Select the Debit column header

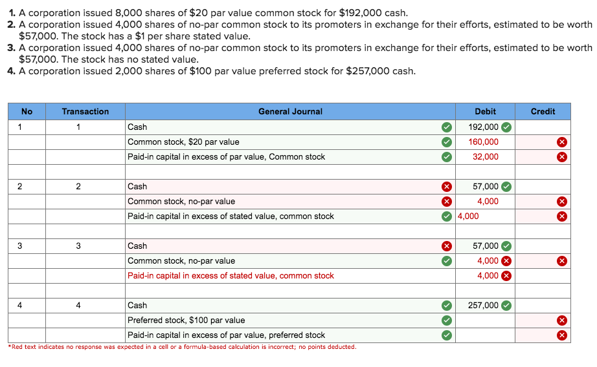click(x=485, y=111)
